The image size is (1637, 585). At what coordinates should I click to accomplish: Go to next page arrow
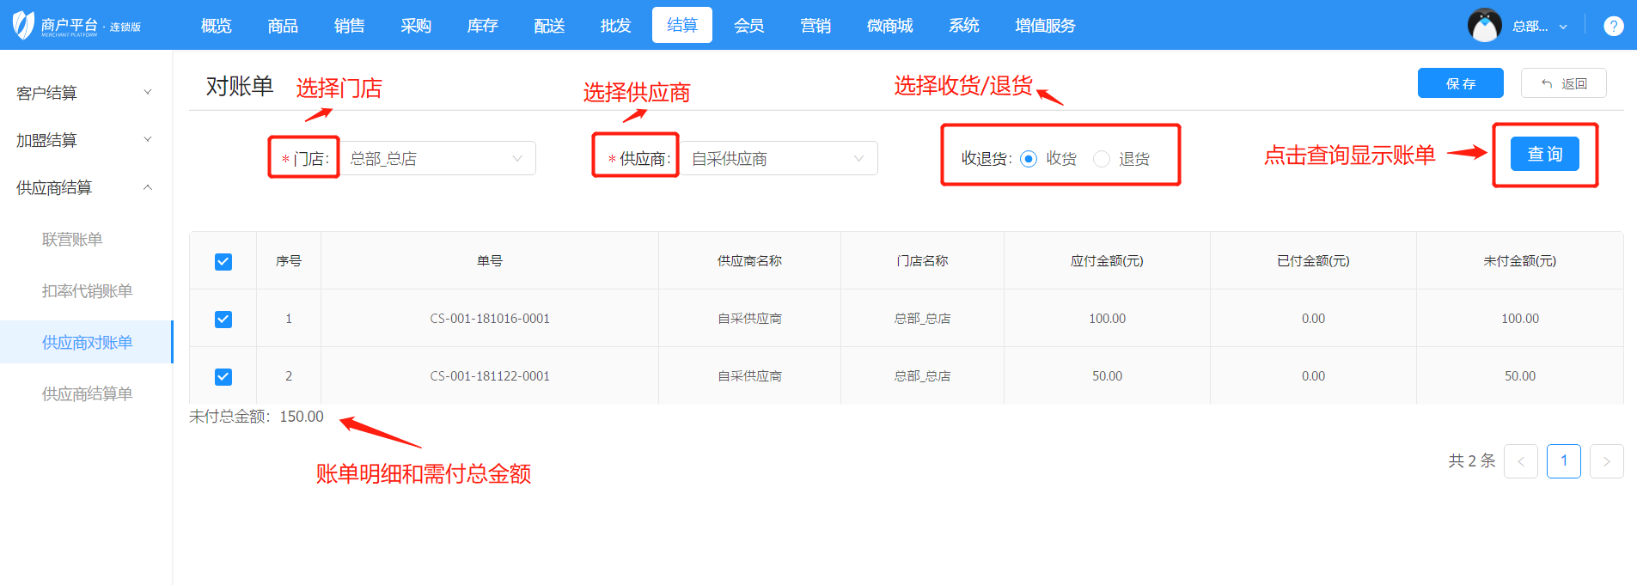pos(1606,461)
